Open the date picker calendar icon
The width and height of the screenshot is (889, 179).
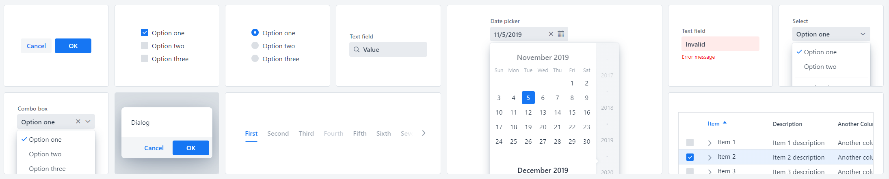[560, 34]
